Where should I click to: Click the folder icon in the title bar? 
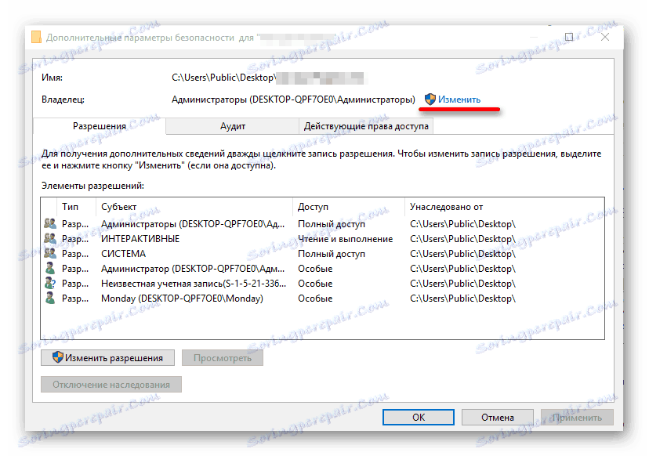(x=36, y=38)
